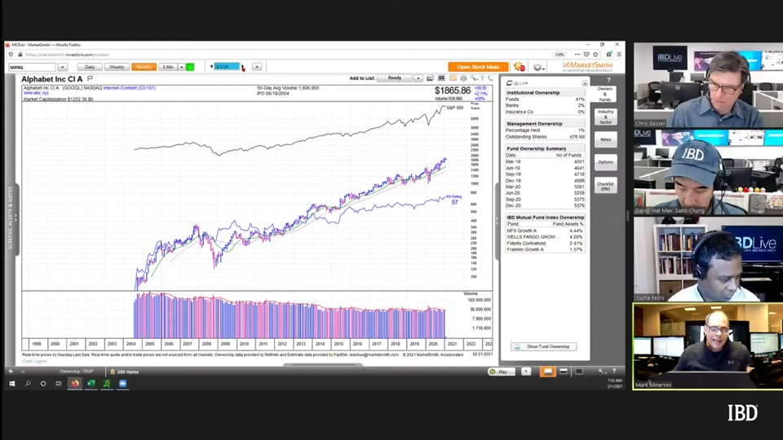Collapse the right panel using the edge handle
Image resolution: width=783 pixels, height=440 pixels.
497,222
